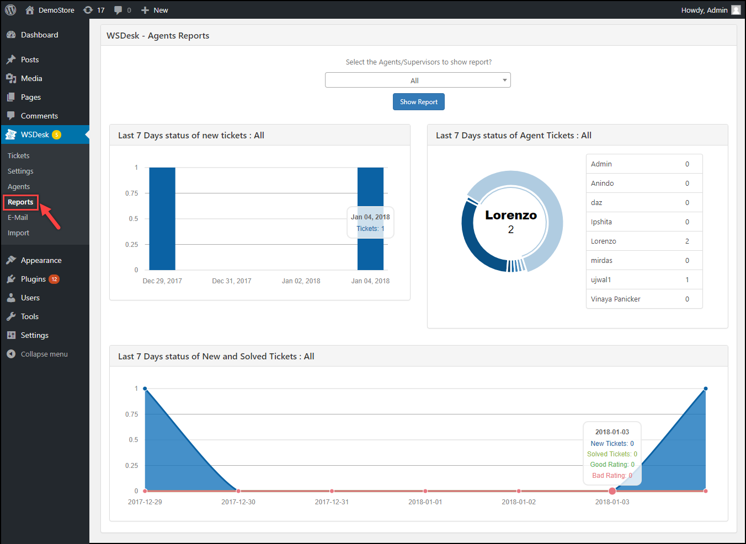Click the Media icon in sidebar
Screen dimensions: 746x544
pyautogui.click(x=11, y=78)
